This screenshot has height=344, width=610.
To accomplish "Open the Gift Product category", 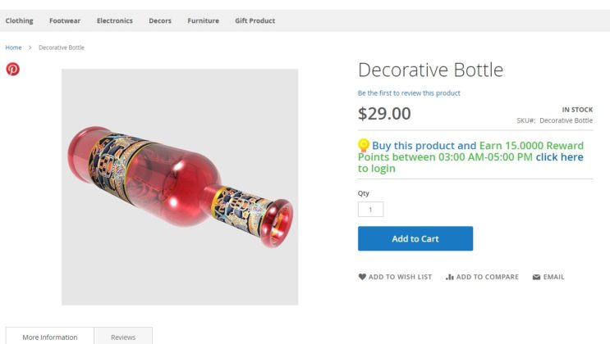I will (x=255, y=20).
